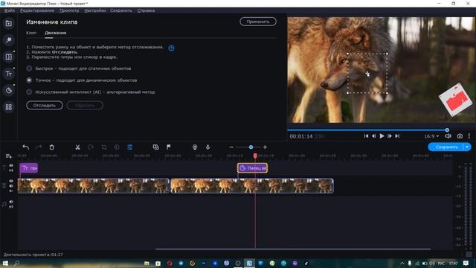Click the microphone record audio icon

pos(208,147)
